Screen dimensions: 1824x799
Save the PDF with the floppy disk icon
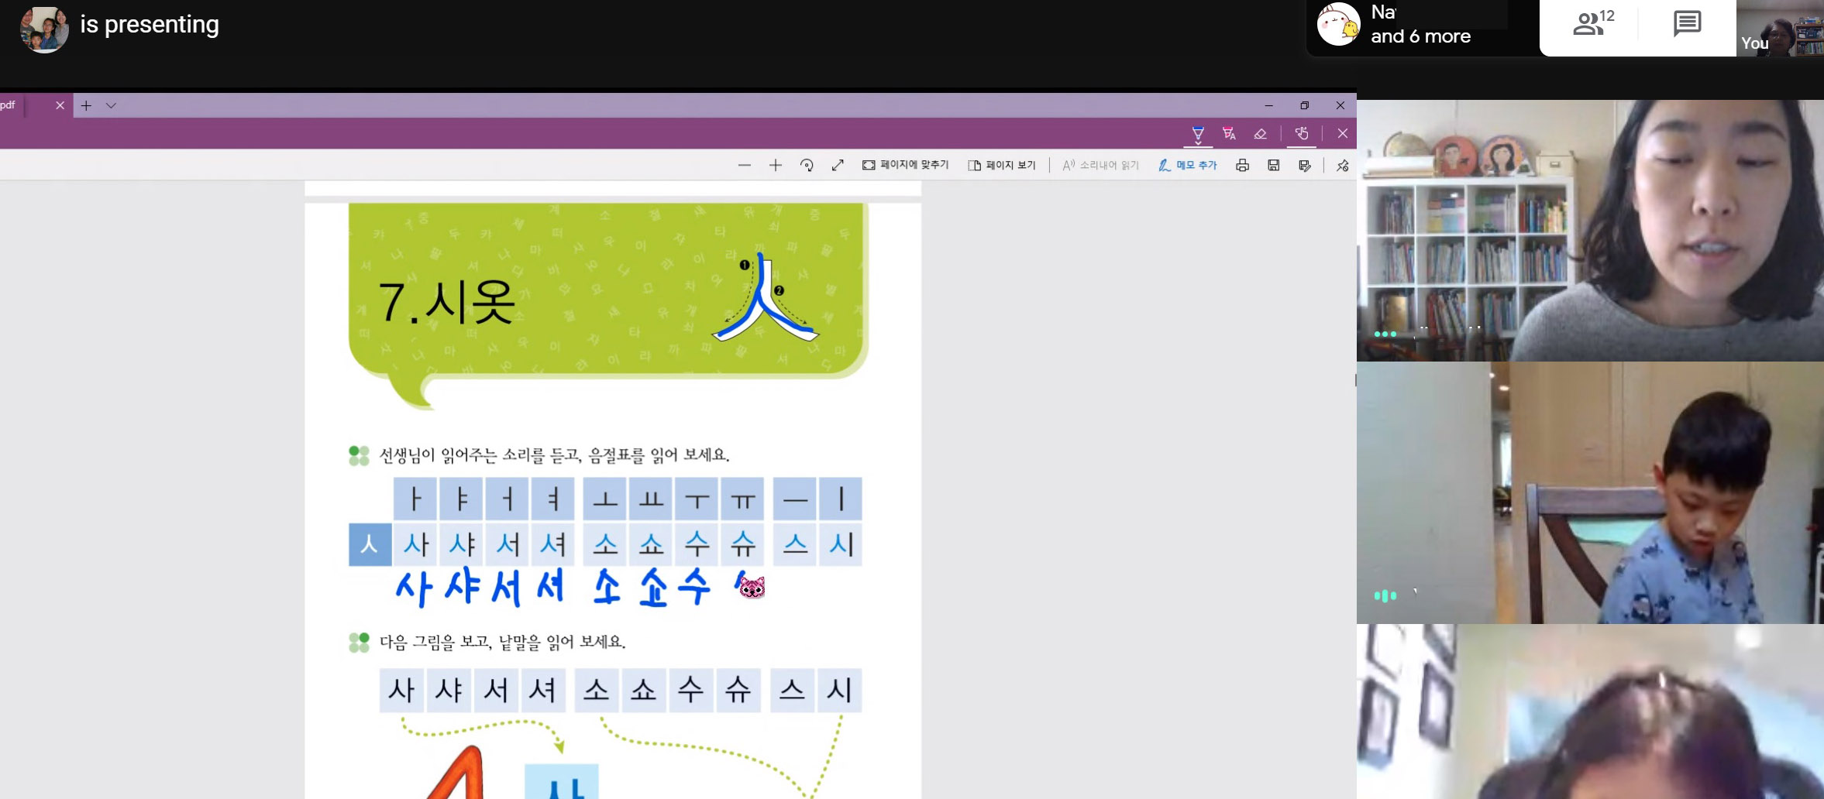pos(1273,165)
